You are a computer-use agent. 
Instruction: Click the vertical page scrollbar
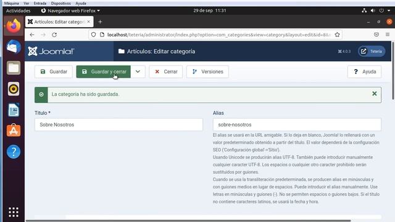[x=393, y=71]
